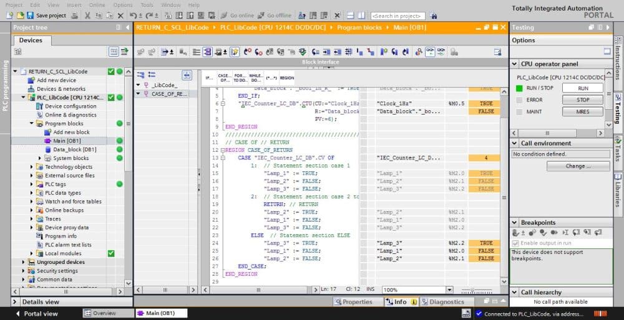Viewport: 624px width, 320px height.
Task: Click the Go offline button
Action: tap(275, 16)
